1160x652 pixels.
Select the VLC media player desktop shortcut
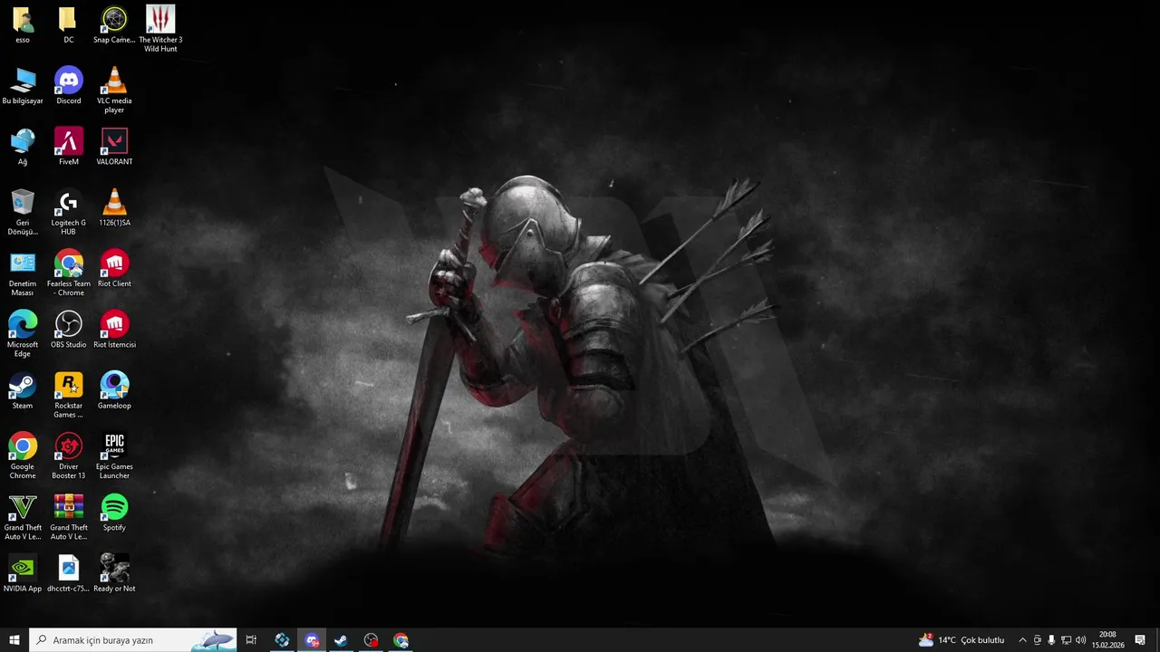coord(114,91)
